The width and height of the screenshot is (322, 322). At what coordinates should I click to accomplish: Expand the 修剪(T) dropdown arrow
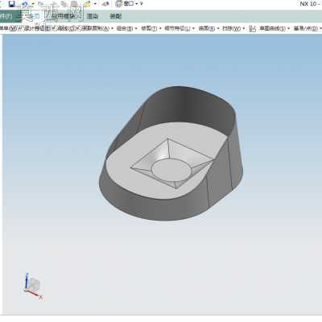point(160,28)
